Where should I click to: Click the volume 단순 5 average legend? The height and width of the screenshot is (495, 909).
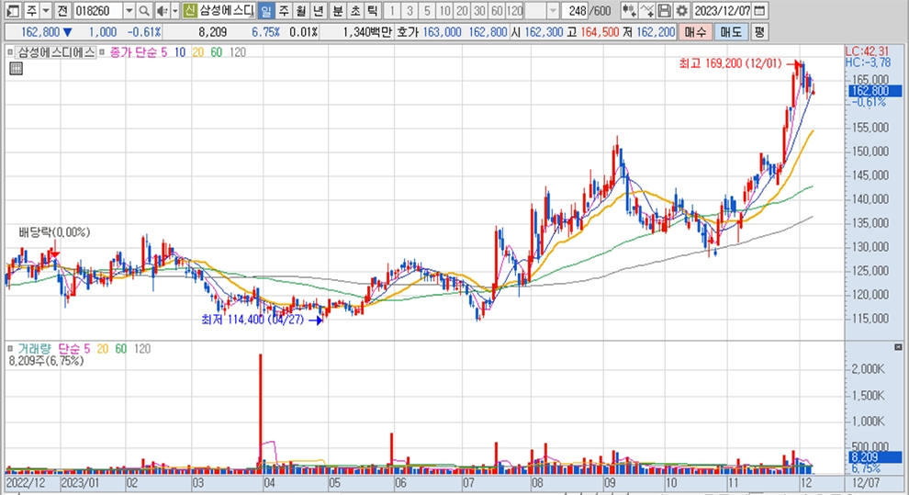(x=73, y=349)
